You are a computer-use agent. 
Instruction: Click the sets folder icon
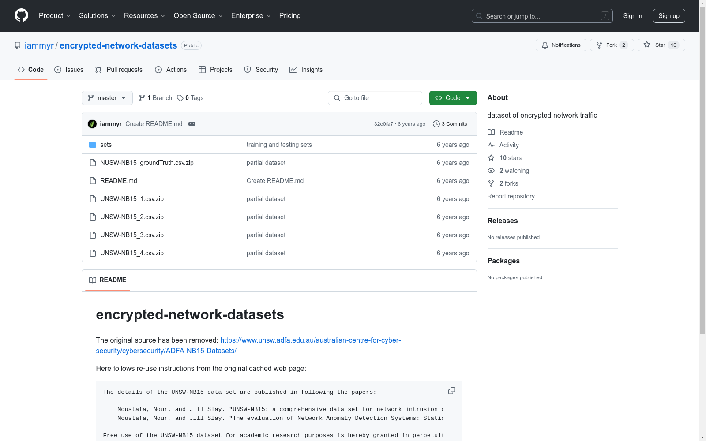coord(93,145)
